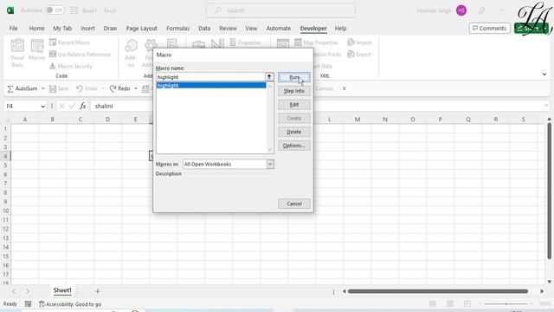The image size is (554, 312).
Task: Open macro Options button
Action: (294, 146)
